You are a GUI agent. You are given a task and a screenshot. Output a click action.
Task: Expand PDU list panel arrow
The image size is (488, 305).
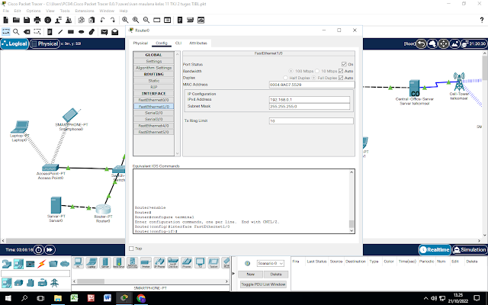[x=234, y=273]
